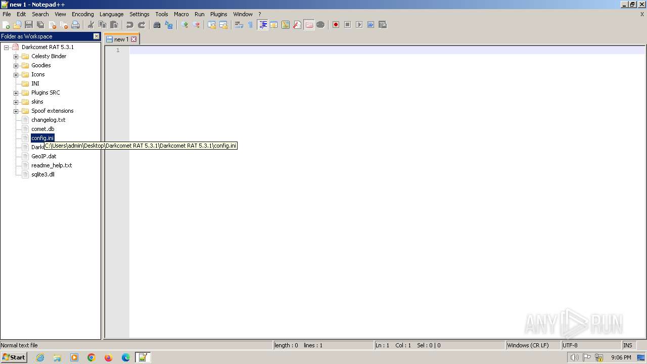The image size is (647, 364).
Task: Click the Close file toolbar icon
Action: [52, 25]
